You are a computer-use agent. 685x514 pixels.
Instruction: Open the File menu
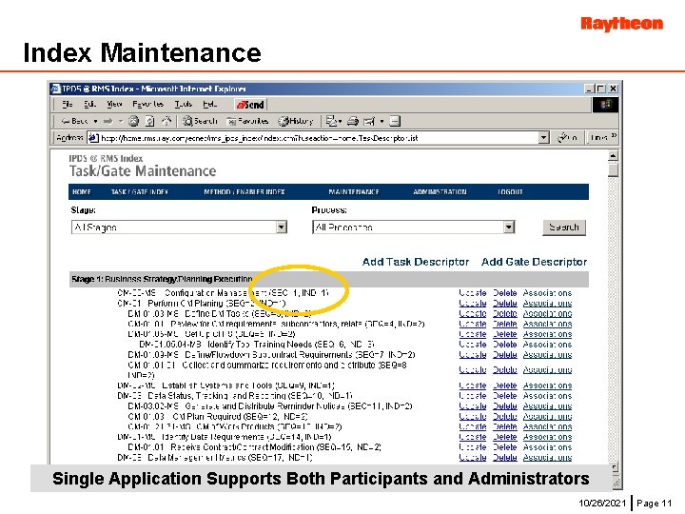click(68, 104)
